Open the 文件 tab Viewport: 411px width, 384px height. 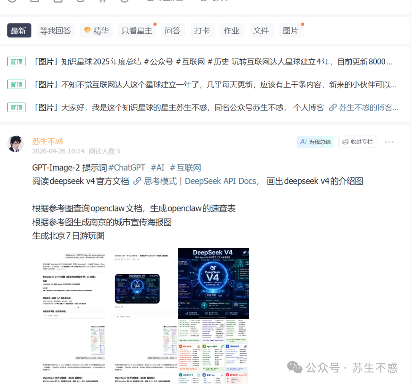261,31
